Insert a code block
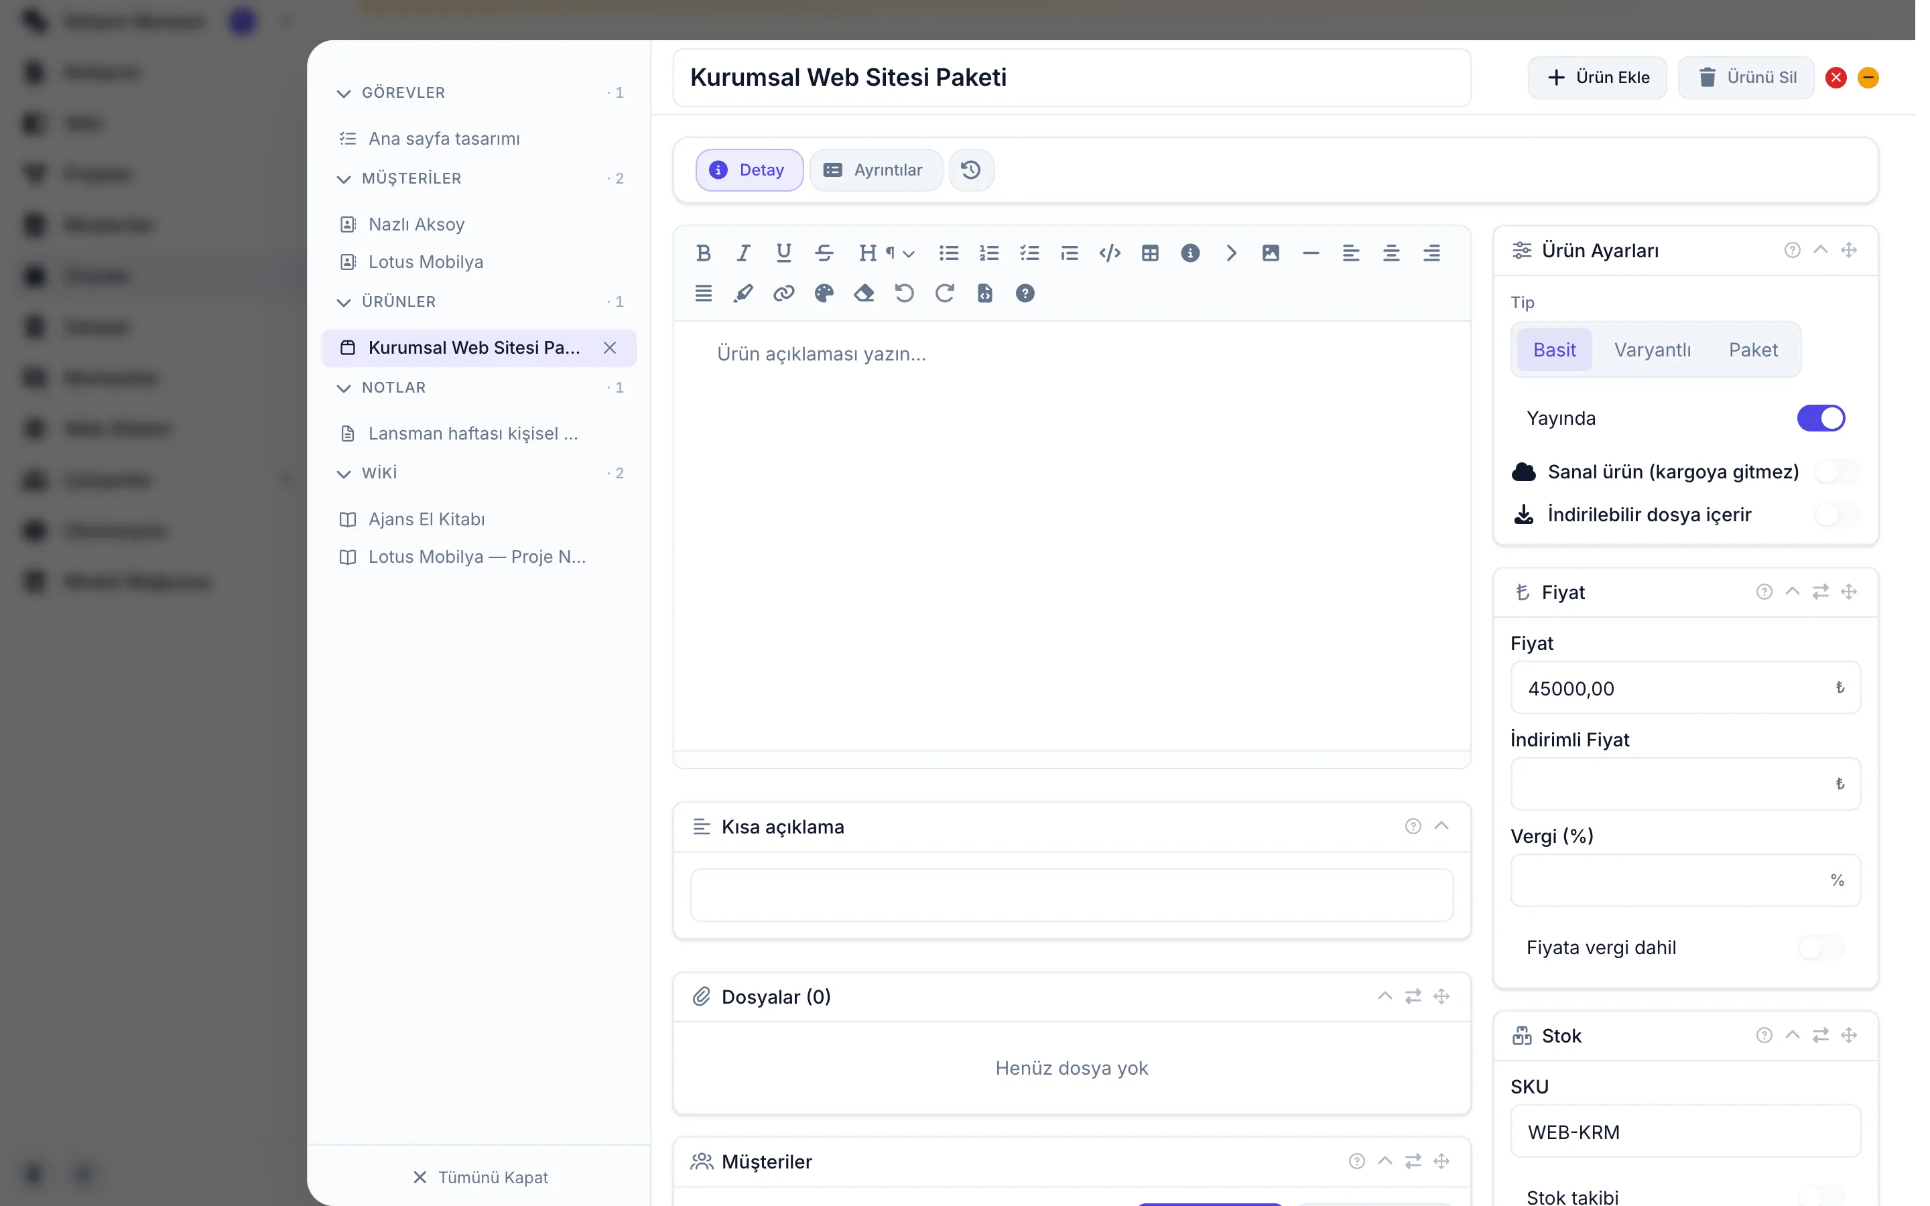 [x=1109, y=253]
